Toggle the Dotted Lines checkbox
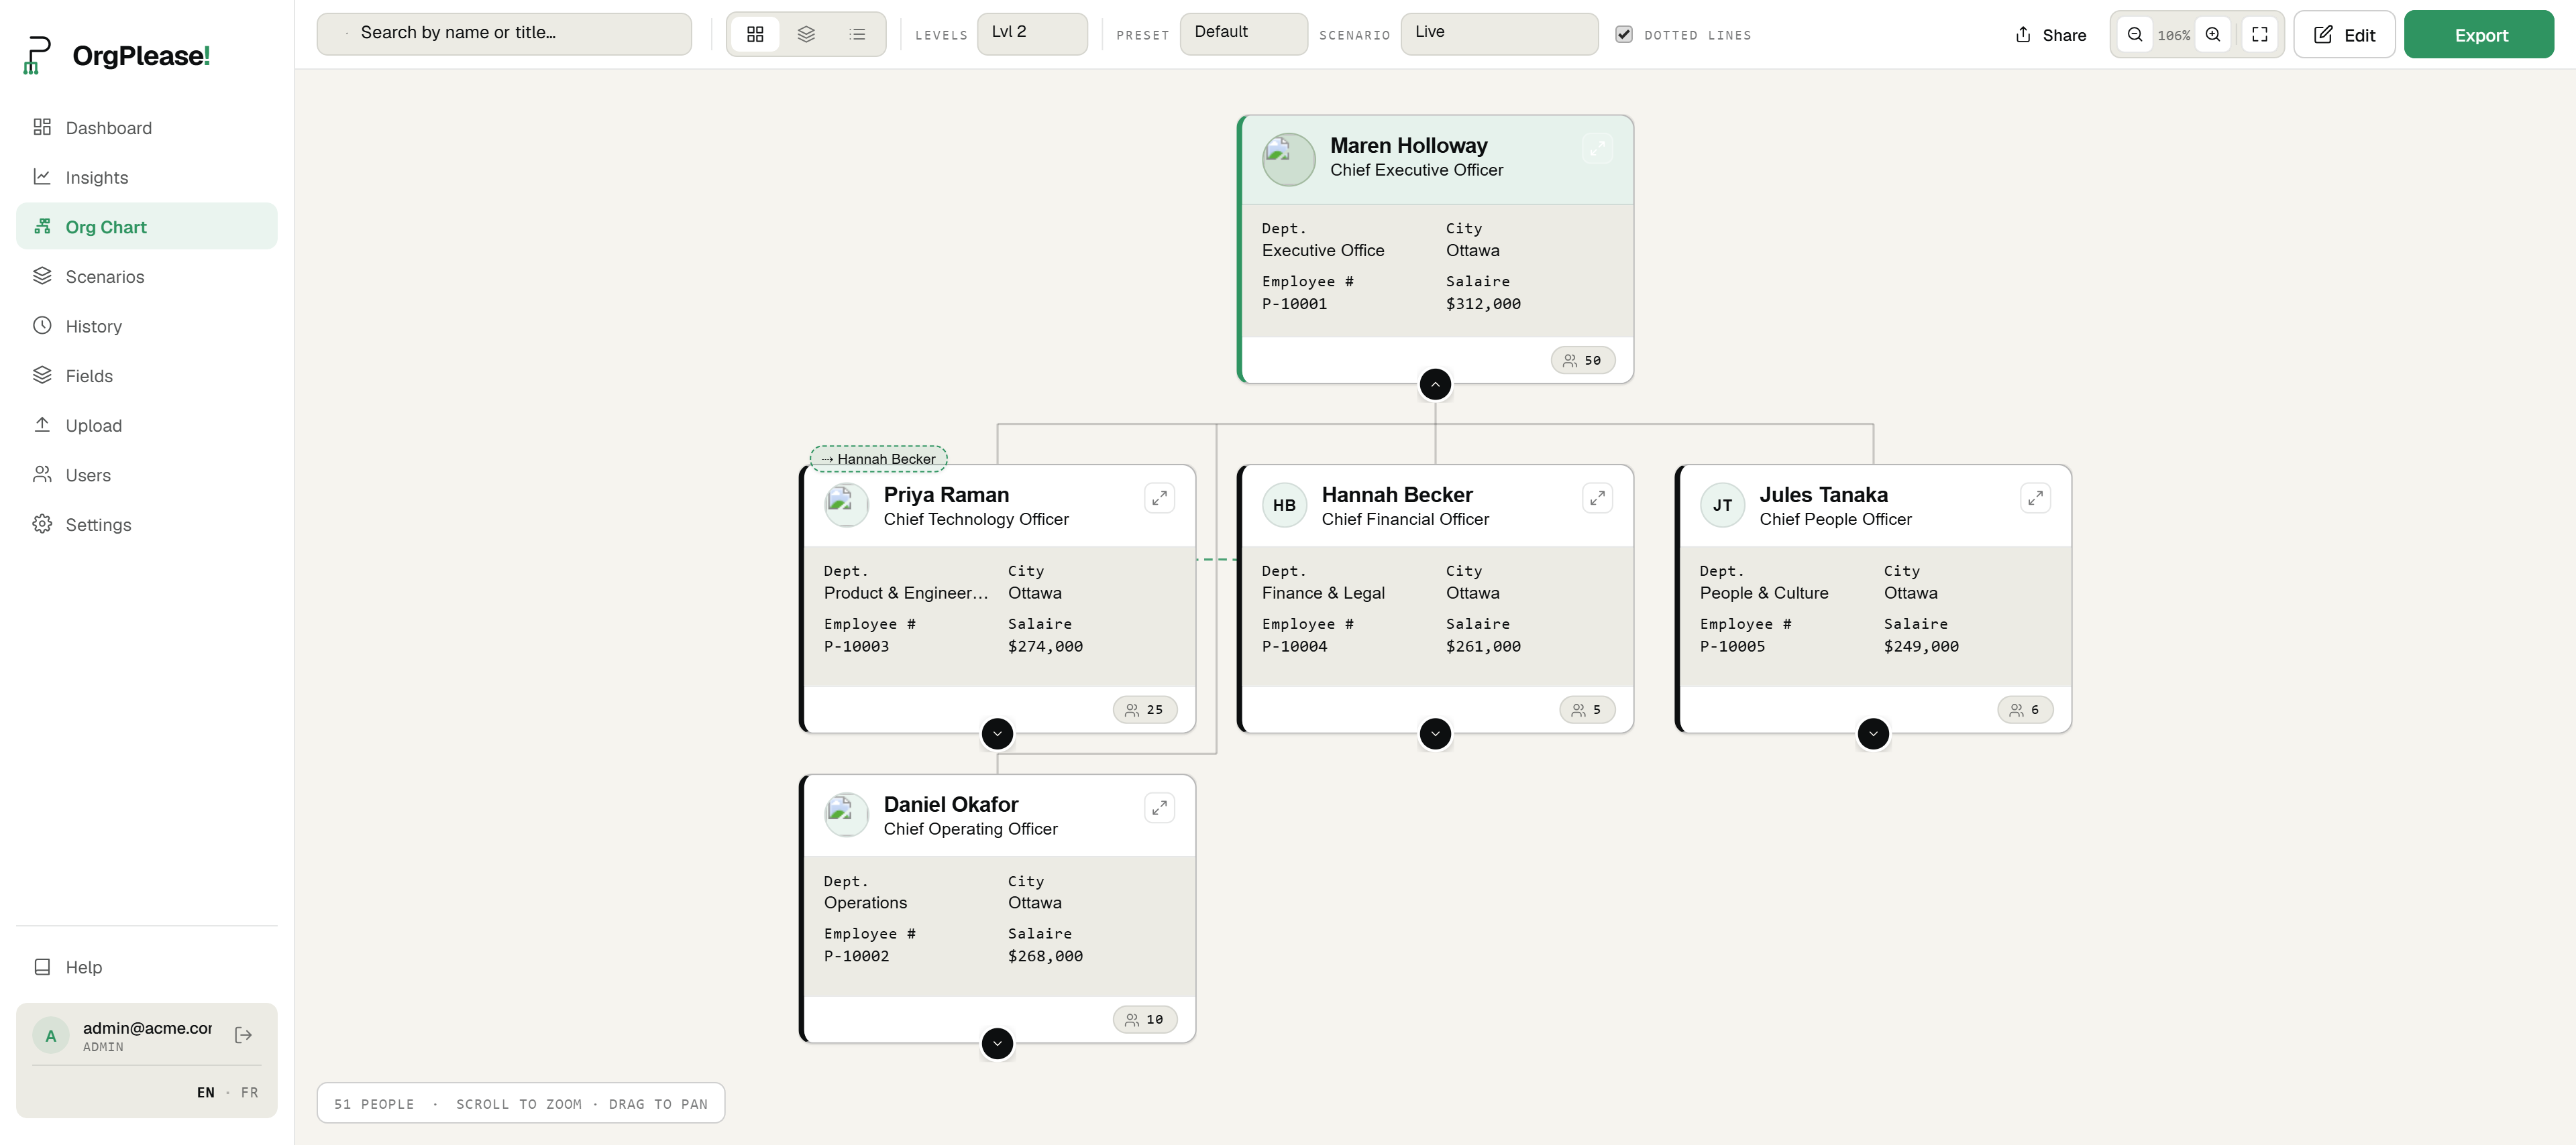2576x1145 pixels. pyautogui.click(x=1624, y=34)
